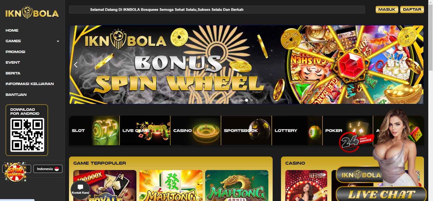This screenshot has width=433, height=201.
Task: Click the Masuk login button
Action: point(387,9)
